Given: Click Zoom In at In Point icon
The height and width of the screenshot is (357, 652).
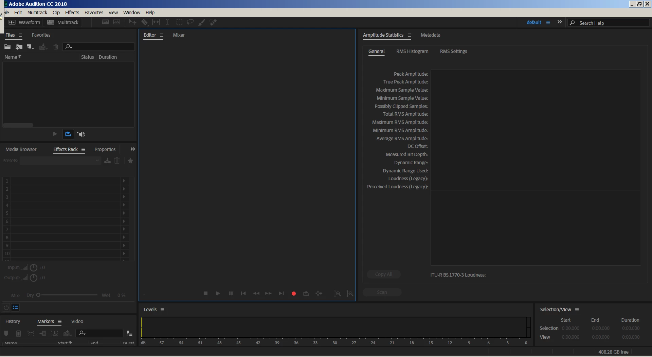Looking at the screenshot, I should pyautogui.click(x=337, y=294).
